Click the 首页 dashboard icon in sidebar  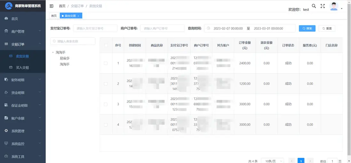pos(6,19)
